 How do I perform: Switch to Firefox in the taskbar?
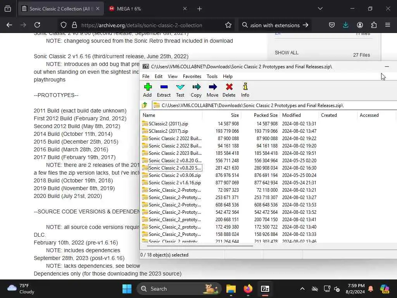tap(248, 289)
